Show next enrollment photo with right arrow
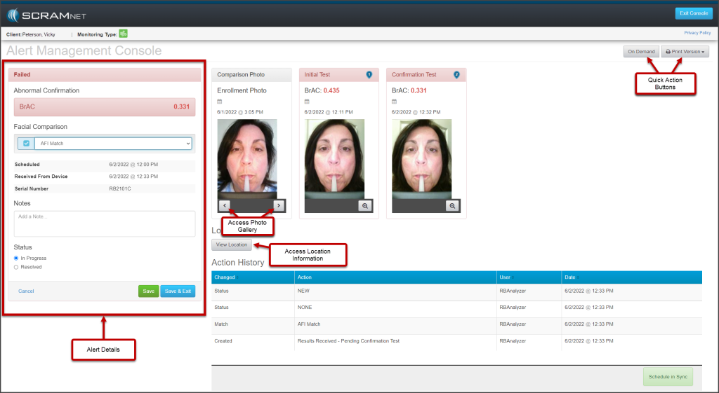Viewport: 719px width, 393px height. (x=278, y=205)
